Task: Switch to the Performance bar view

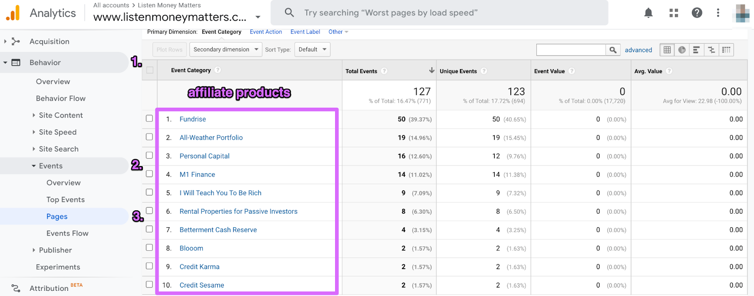Action: click(x=697, y=50)
